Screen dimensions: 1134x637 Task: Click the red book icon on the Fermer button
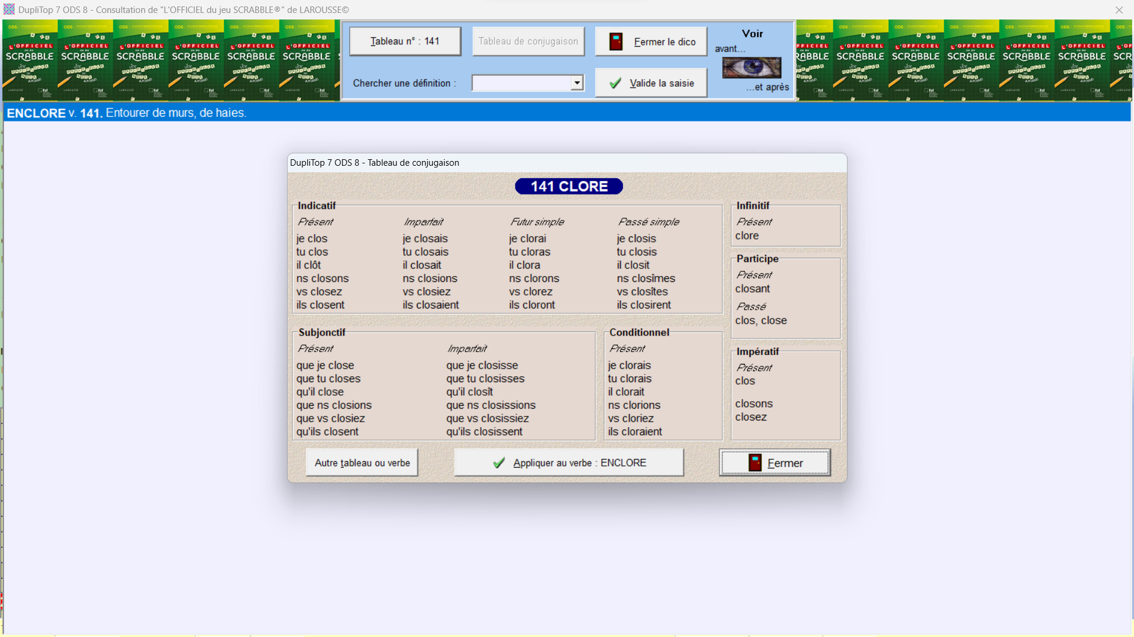pyautogui.click(x=755, y=463)
